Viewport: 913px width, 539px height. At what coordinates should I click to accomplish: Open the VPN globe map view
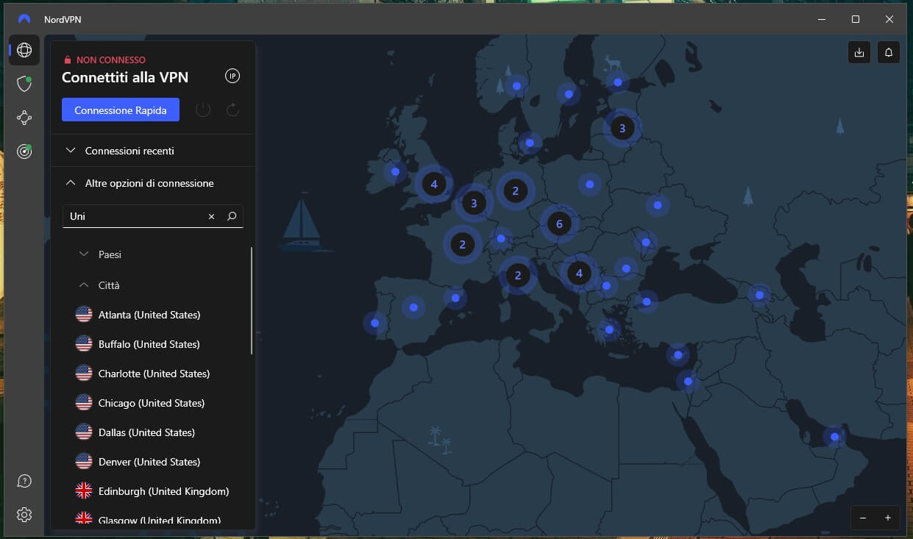point(24,50)
